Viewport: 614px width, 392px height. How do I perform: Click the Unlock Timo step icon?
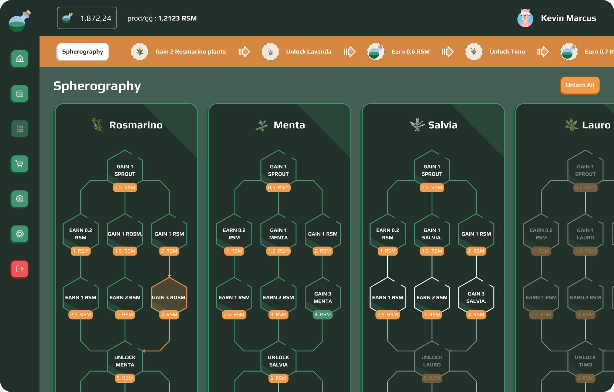(474, 52)
